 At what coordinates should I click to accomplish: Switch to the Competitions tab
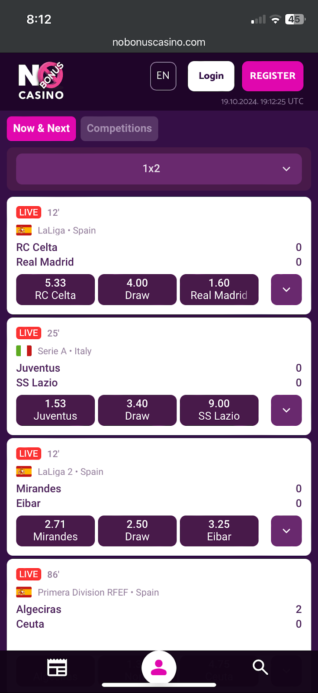pyautogui.click(x=119, y=129)
